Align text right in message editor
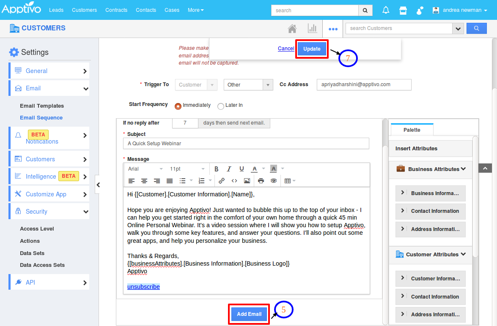The image size is (497, 326). pyautogui.click(x=157, y=181)
